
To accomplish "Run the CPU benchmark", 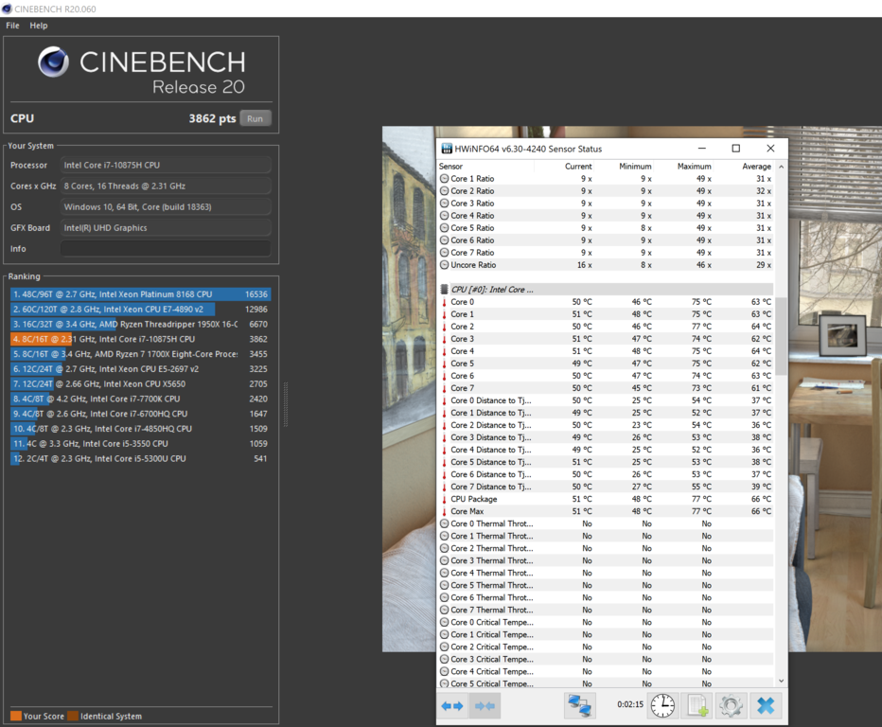I will 255,118.
